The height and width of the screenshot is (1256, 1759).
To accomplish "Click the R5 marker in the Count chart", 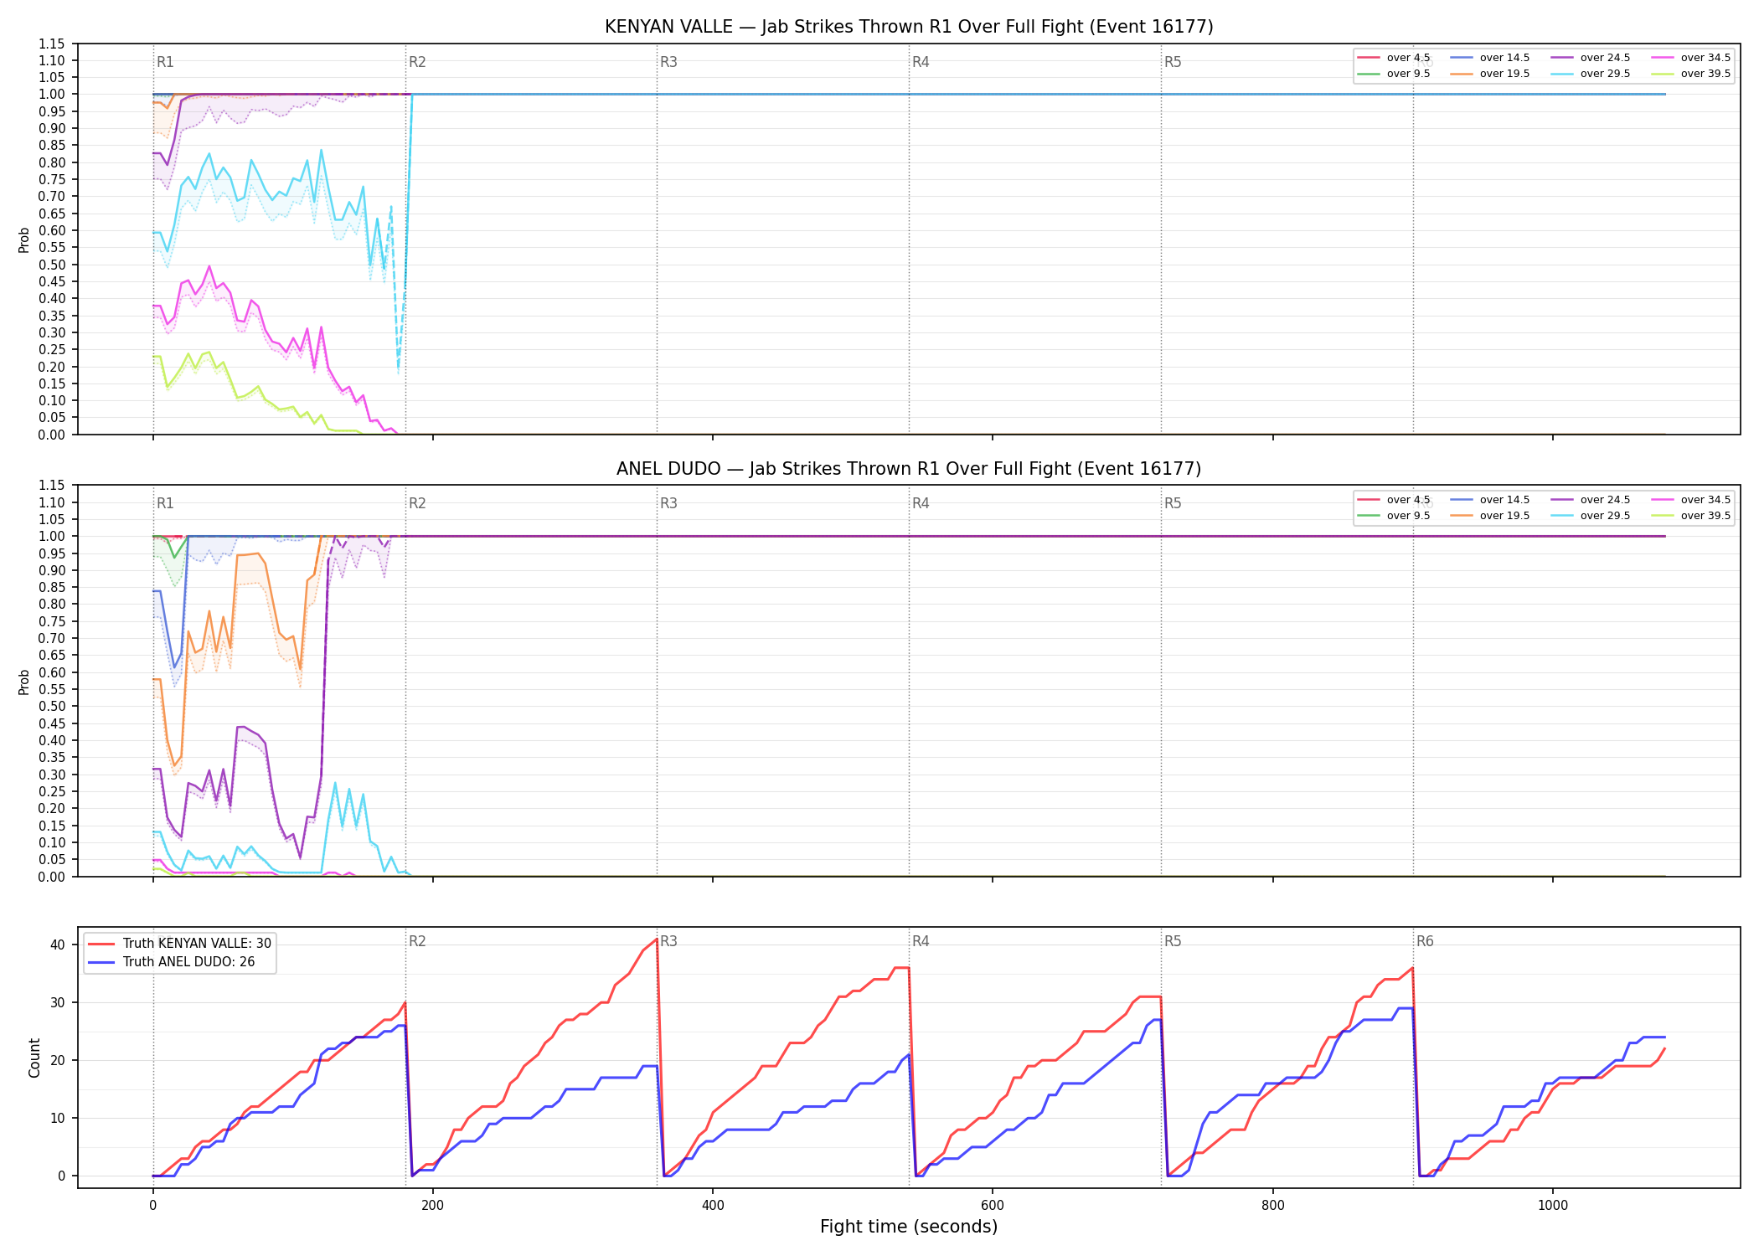I will 1173,941.
